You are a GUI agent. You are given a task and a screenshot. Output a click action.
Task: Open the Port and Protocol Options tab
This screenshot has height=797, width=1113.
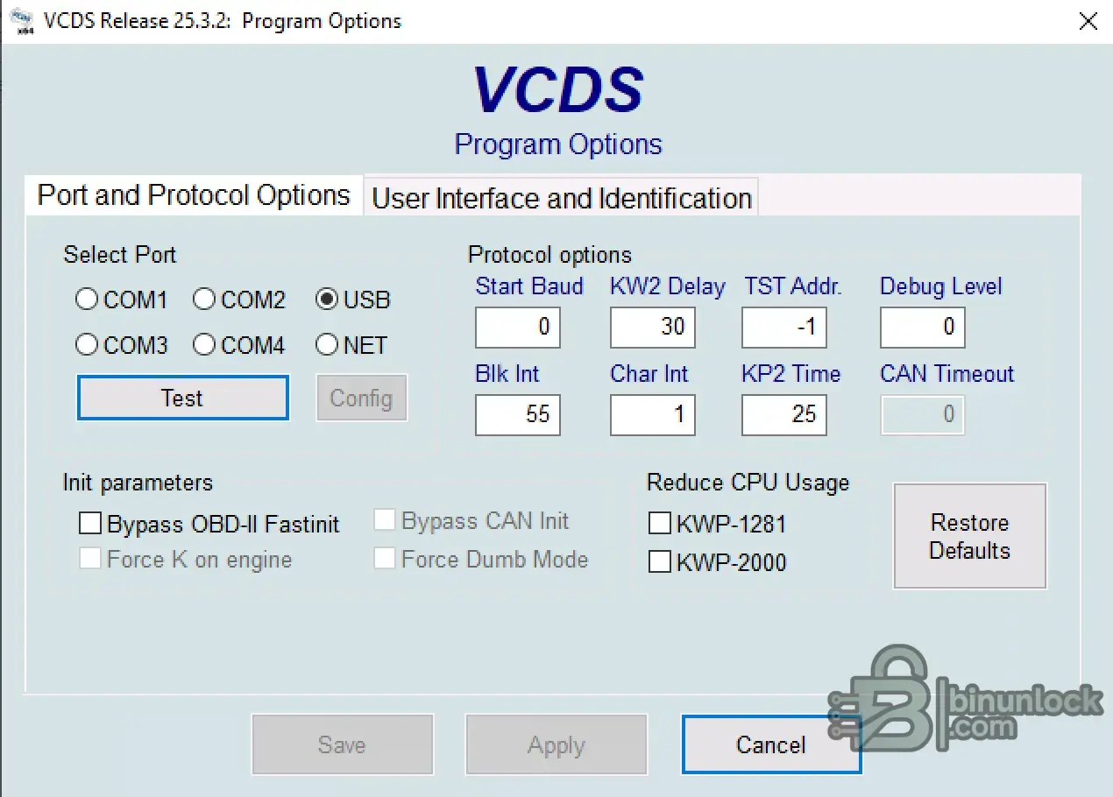coord(194,194)
